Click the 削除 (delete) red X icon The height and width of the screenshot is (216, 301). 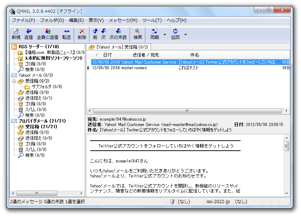pos(82,31)
